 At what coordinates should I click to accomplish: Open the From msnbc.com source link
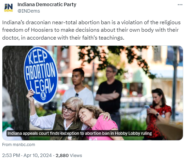18,145
